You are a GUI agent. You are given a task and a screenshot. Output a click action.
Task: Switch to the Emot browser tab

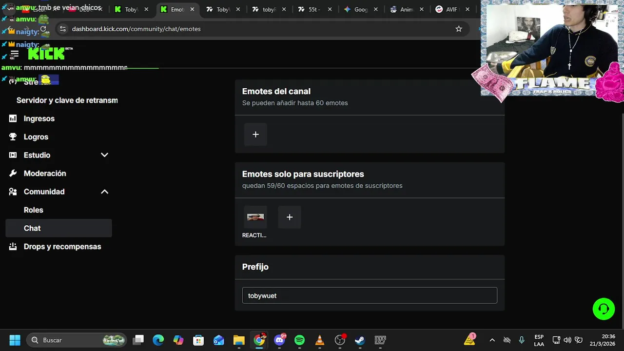click(177, 9)
